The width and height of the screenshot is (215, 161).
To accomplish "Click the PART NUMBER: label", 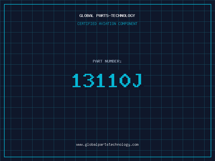I will click(x=107, y=61).
